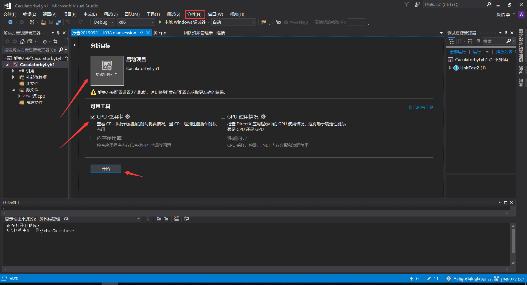The height and width of the screenshot is (285, 527).
Task: Pin the Solution Explorer panel
Action: tap(58, 33)
